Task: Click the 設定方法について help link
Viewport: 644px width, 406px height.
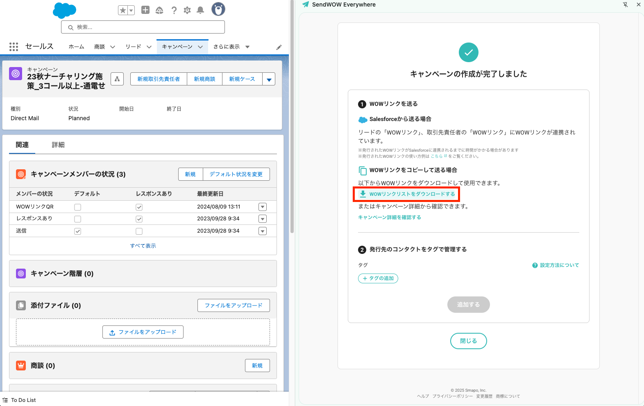Action: (556, 265)
